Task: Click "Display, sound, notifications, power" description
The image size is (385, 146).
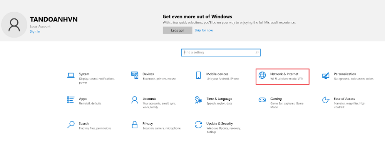Action: (x=97, y=81)
